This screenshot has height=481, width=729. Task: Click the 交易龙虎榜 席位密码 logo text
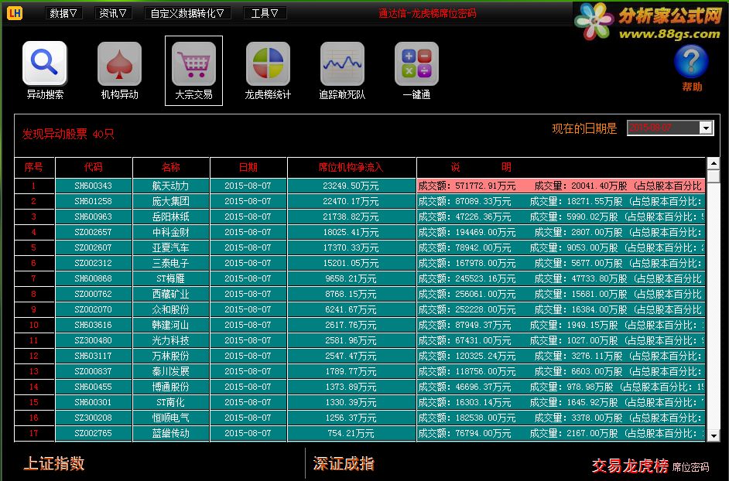pyautogui.click(x=650, y=466)
